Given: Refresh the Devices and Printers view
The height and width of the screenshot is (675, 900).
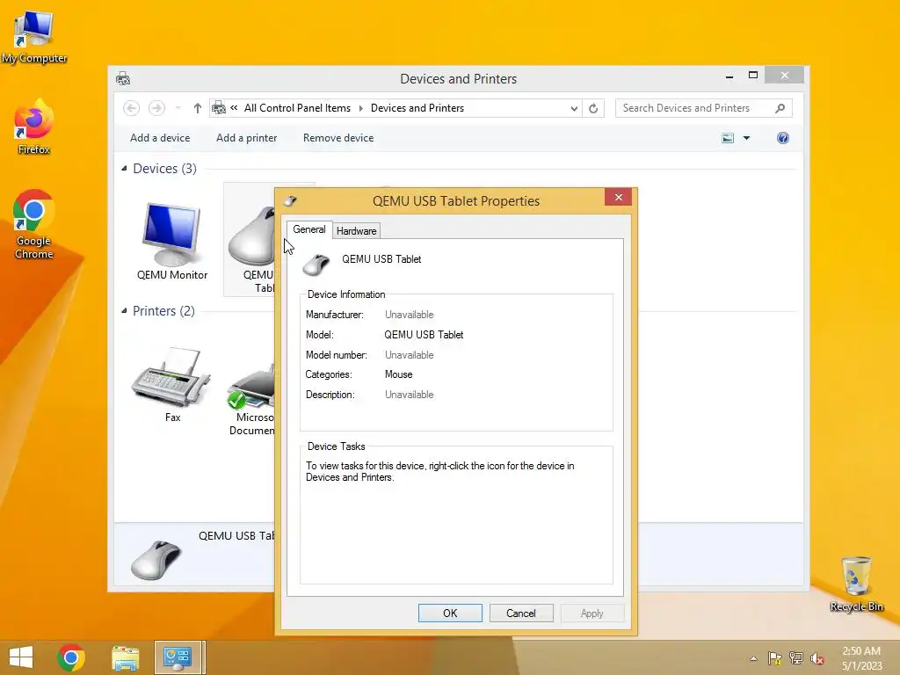Looking at the screenshot, I should point(593,108).
